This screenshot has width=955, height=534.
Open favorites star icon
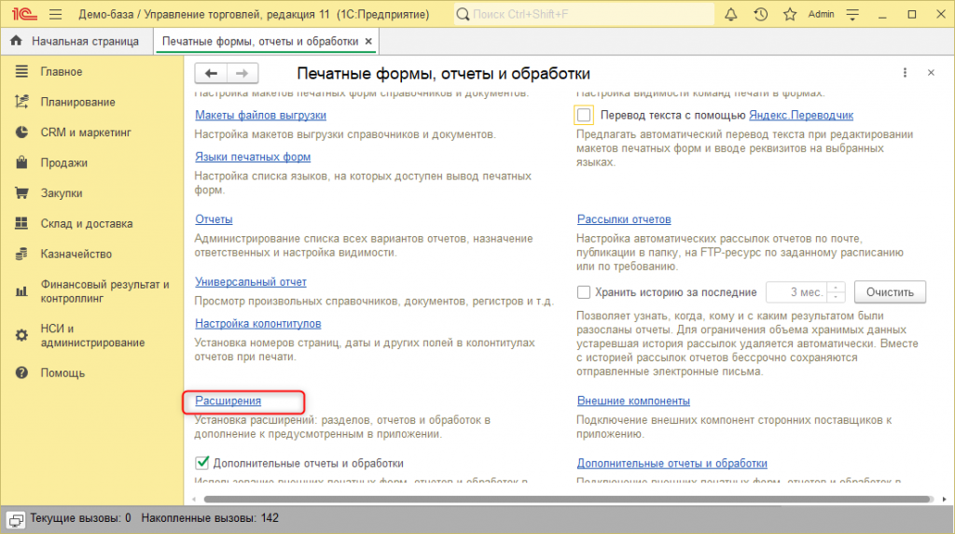point(790,14)
